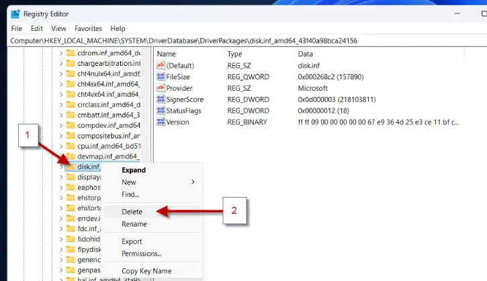Click the Registry Editor app icon in title bar
The width and height of the screenshot is (487, 281).
click(x=15, y=14)
